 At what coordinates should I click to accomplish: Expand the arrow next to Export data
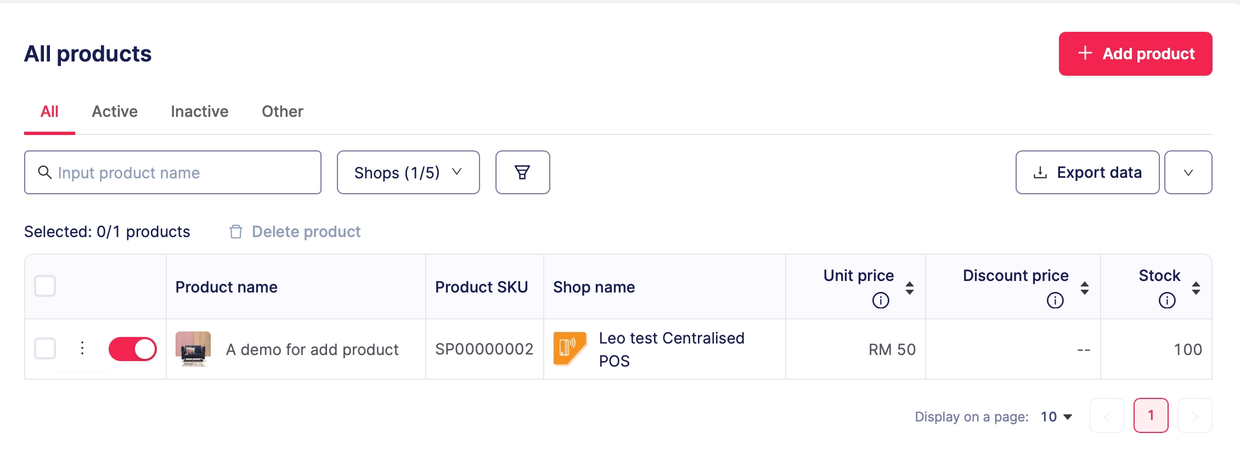(x=1188, y=172)
